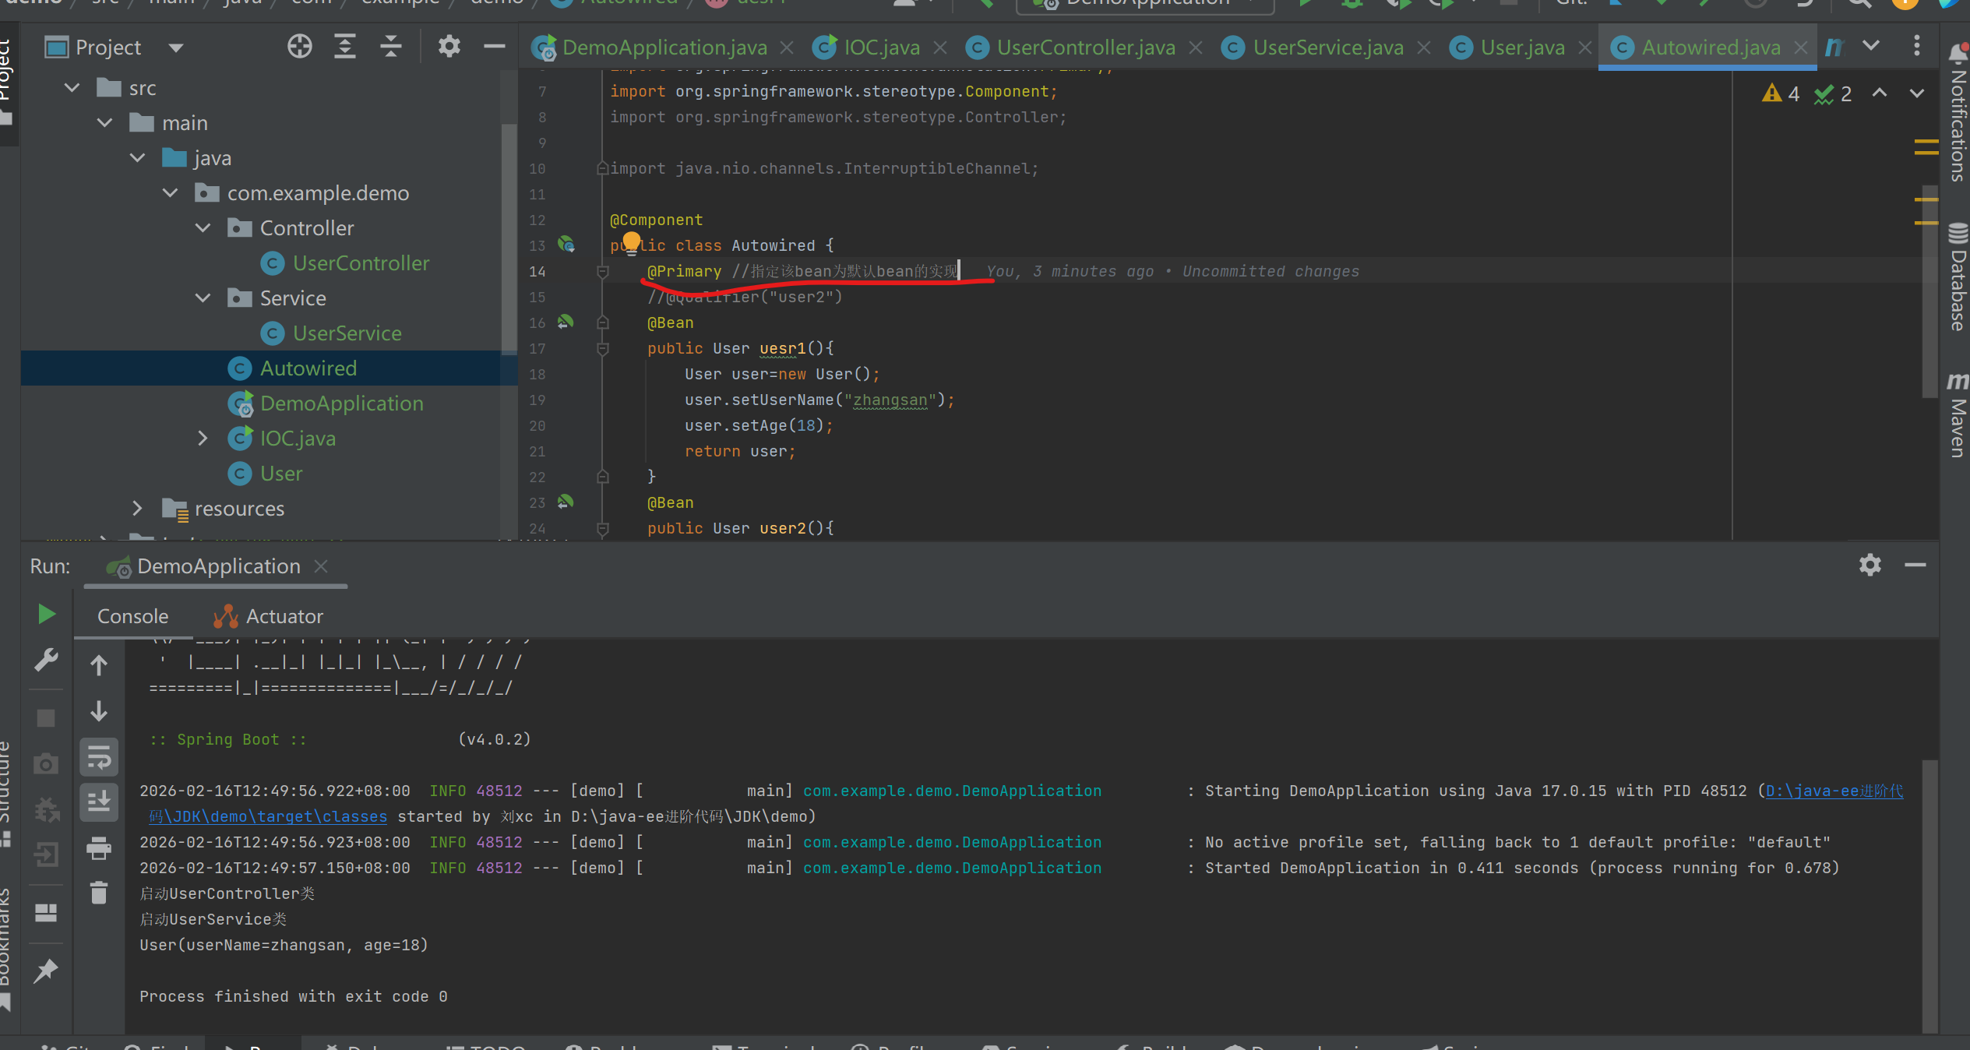Click the trash icon to clear console

(x=99, y=893)
